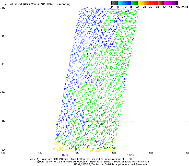189x166 pixels.
Task: Select the green 15-20 knots legend segment
Action: click(134, 3)
